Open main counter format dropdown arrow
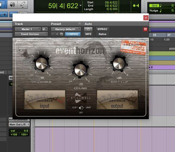 [x=80, y=5]
